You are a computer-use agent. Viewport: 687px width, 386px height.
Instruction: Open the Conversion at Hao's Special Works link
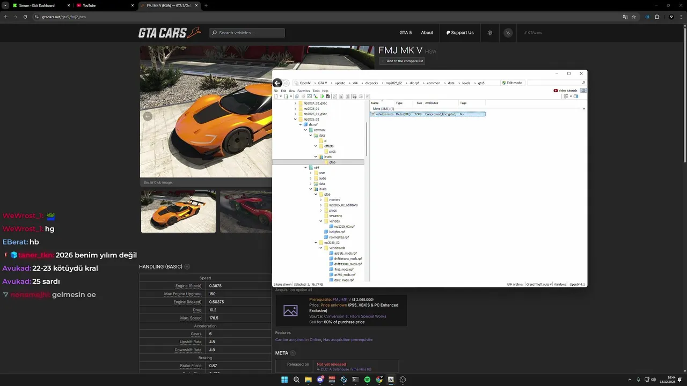[355, 316]
